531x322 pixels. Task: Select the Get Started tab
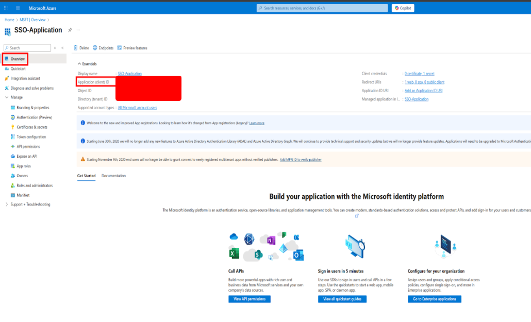[87, 176]
